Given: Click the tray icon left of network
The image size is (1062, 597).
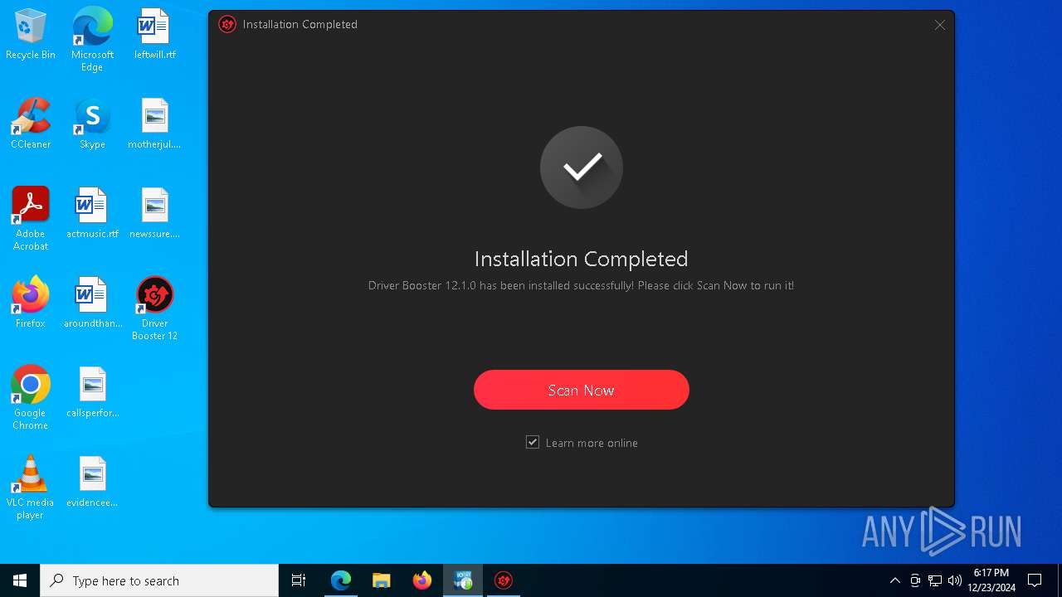Looking at the screenshot, I should [x=915, y=580].
